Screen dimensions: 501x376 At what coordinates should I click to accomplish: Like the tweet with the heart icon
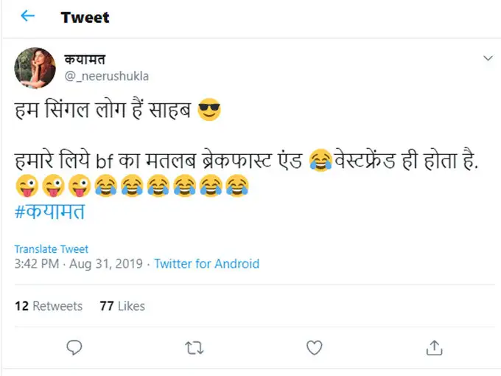[314, 347]
